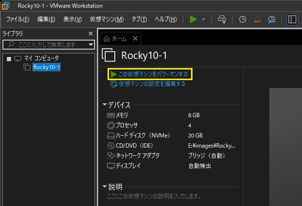Viewport: 302px width, 206px height.
Task: Toggle the library sidebar view icon
Action: (292, 19)
